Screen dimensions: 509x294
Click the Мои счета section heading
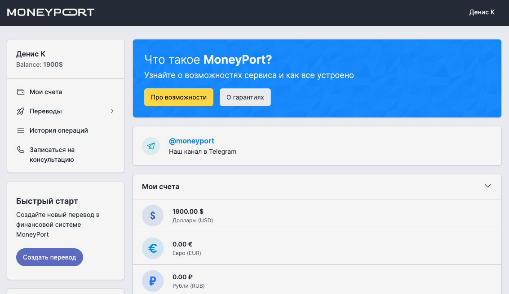click(161, 186)
